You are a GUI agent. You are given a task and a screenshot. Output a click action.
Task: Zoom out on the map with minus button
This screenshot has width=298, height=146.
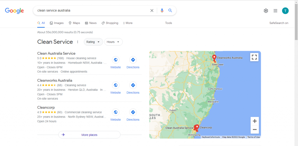point(255,129)
